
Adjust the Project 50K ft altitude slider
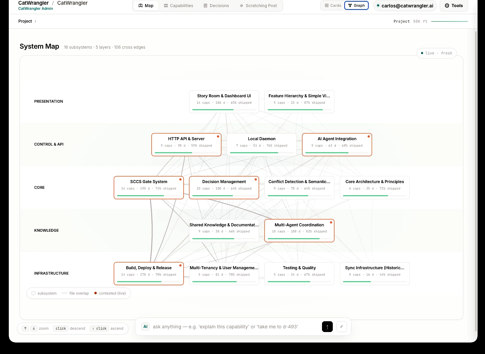pyautogui.click(x=449, y=21)
